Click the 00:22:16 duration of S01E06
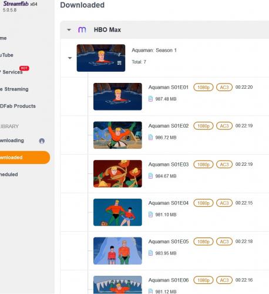Image resolution: width=269 pixels, height=294 pixels. (244, 280)
